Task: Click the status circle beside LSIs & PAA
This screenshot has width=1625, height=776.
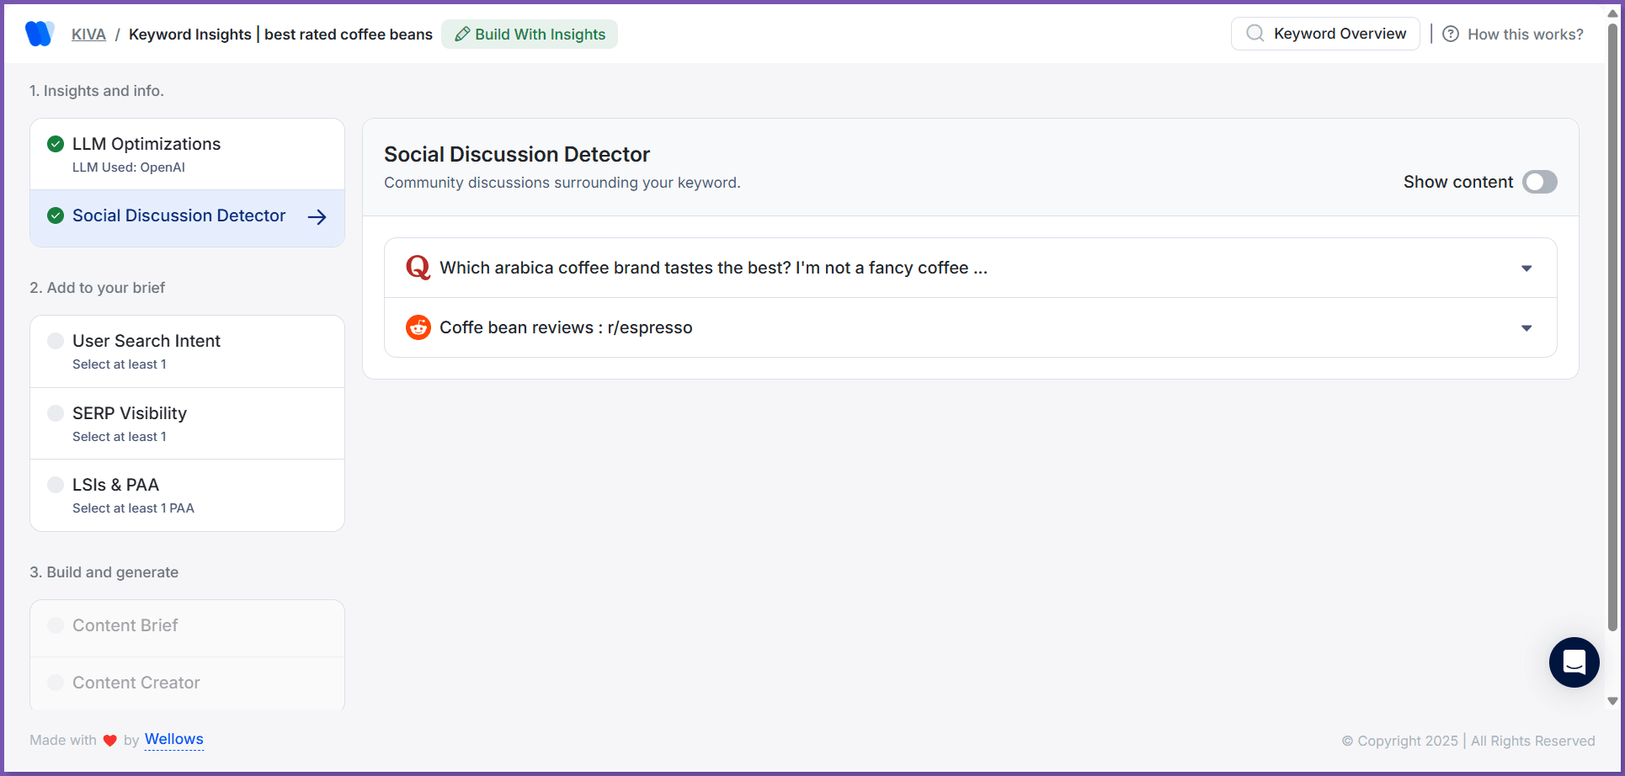Action: (56, 485)
